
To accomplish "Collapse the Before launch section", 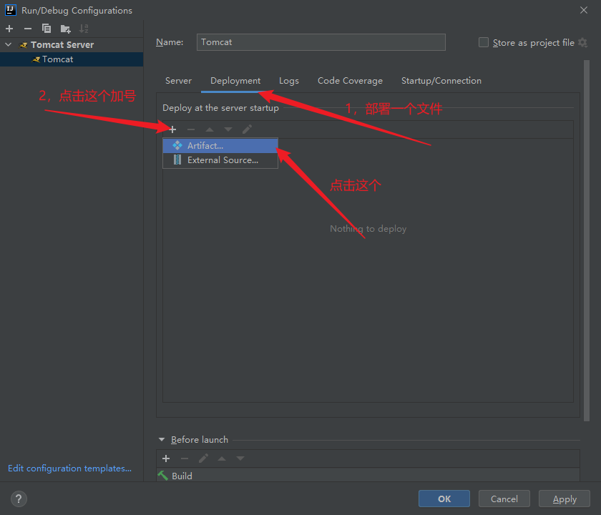I will pos(162,439).
